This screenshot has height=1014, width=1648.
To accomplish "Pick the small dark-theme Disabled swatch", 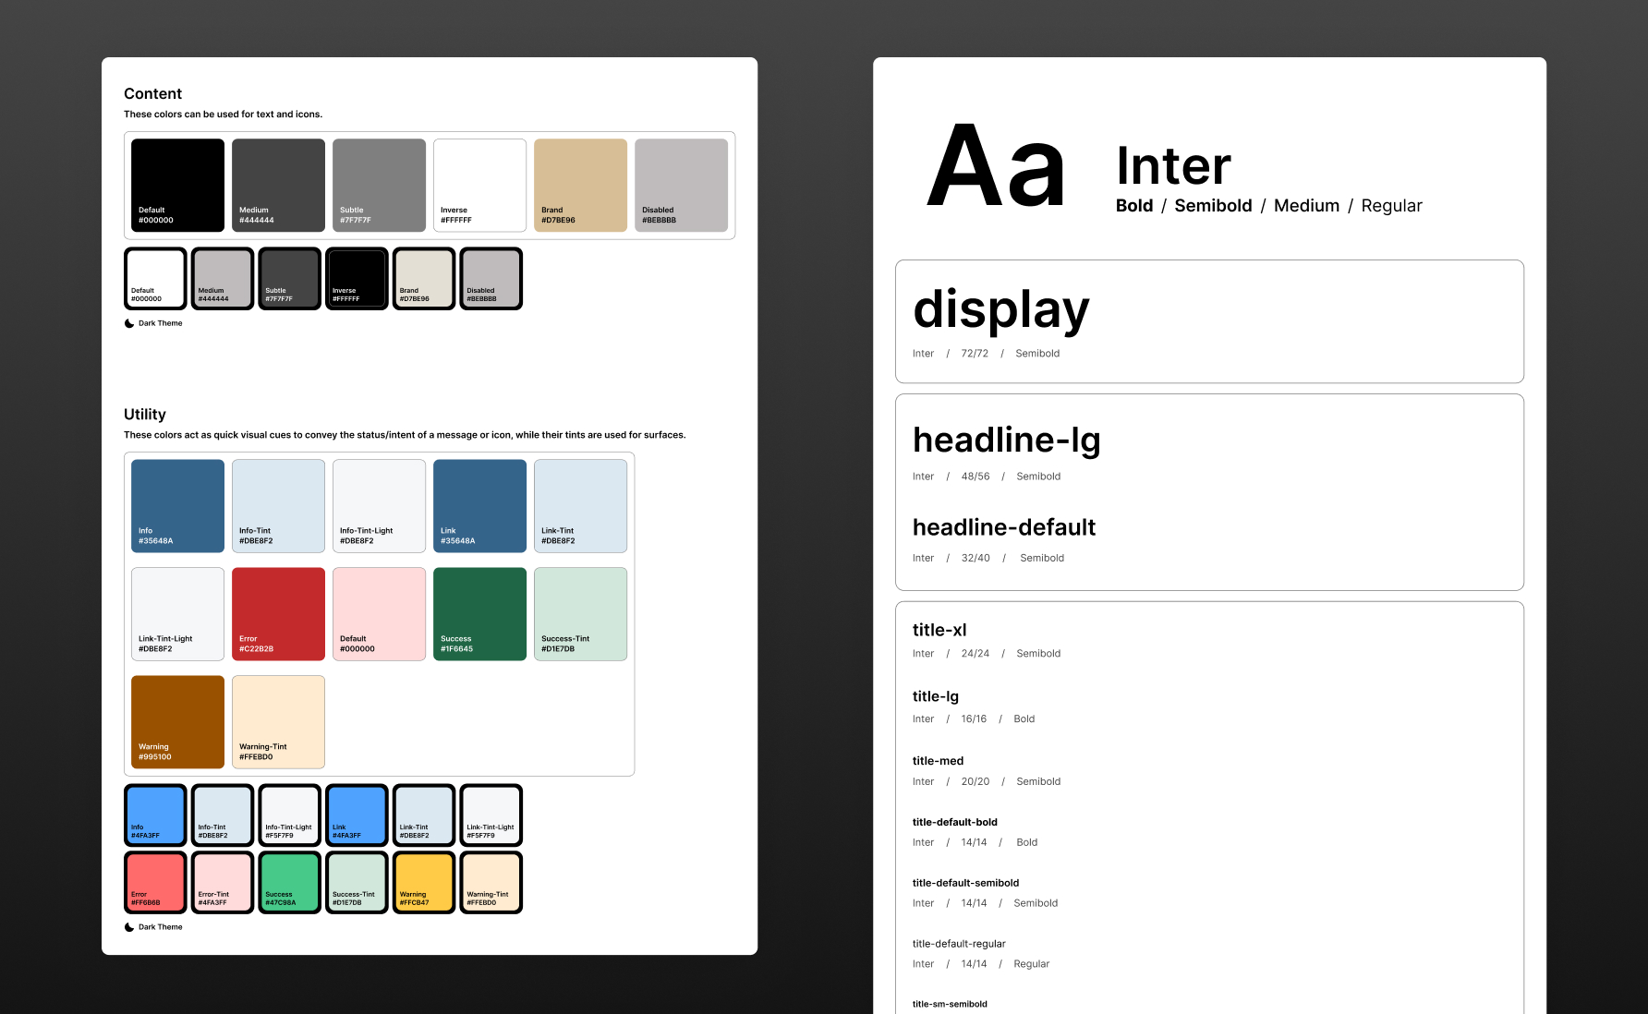I will click(x=491, y=278).
